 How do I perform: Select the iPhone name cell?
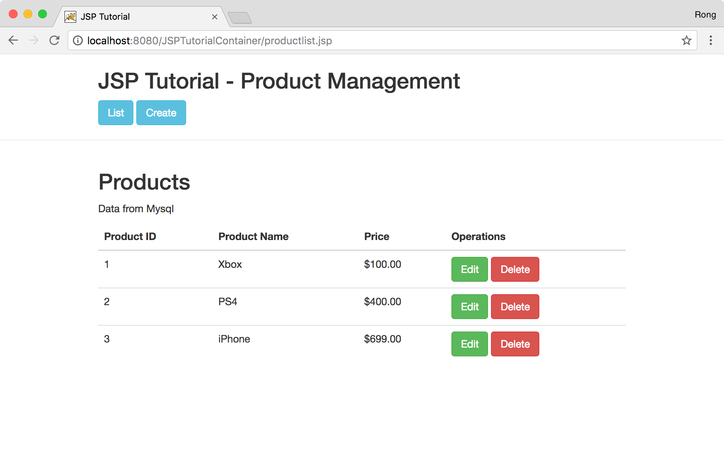(234, 339)
